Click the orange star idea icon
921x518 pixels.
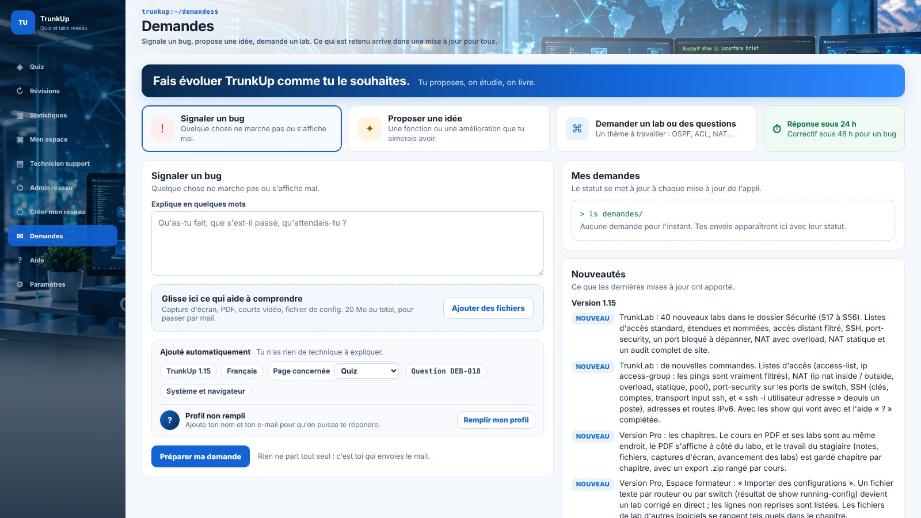370,128
